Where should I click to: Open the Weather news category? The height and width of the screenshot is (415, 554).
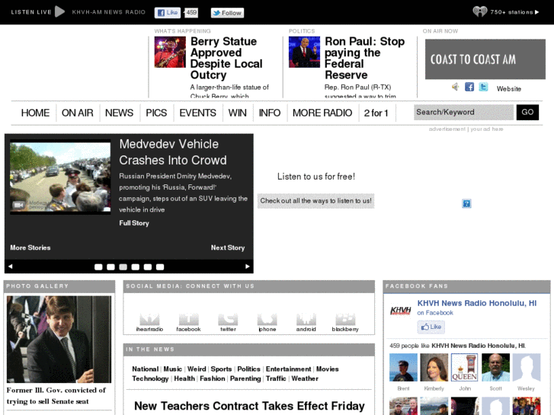pos(305,378)
